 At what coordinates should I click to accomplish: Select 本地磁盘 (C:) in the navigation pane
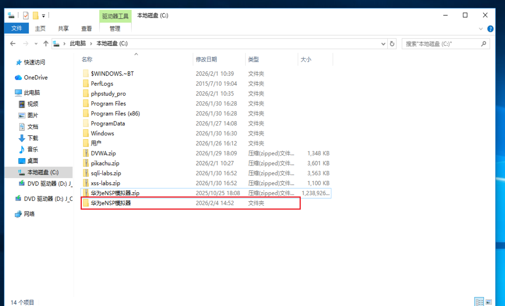(38, 172)
